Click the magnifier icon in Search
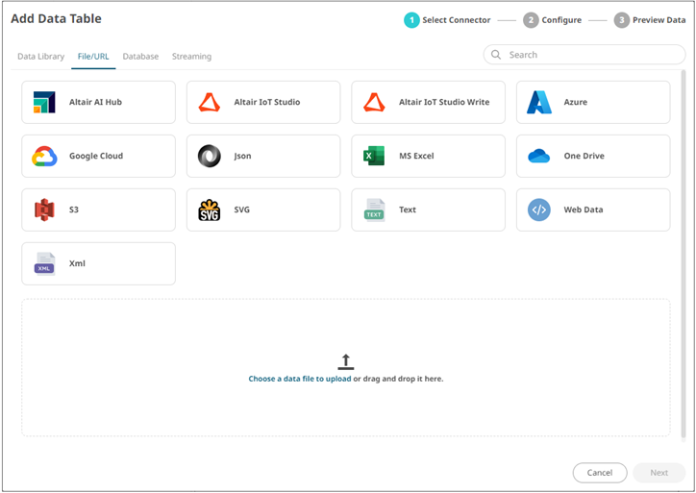Viewport: 696px width, 493px height. pos(496,55)
